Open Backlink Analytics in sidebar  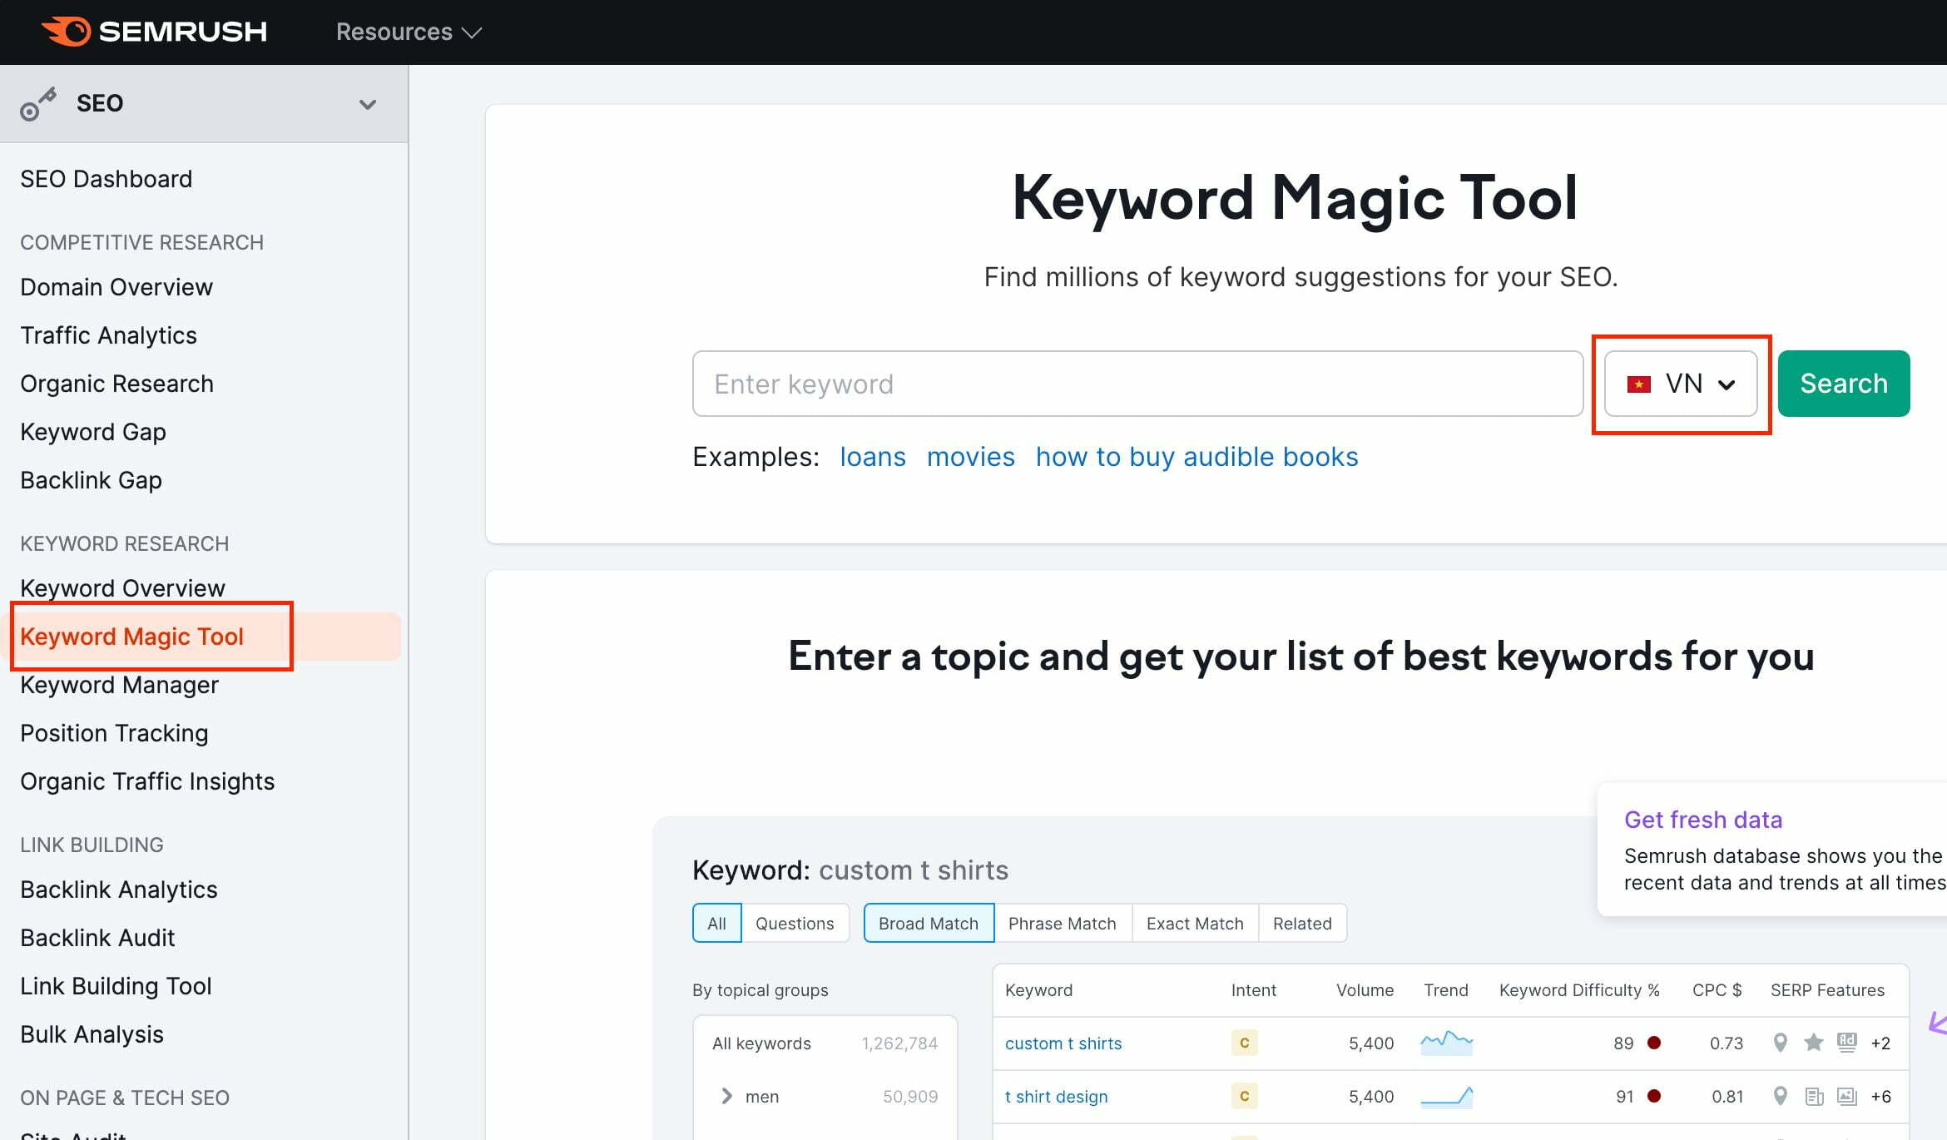pos(119,890)
